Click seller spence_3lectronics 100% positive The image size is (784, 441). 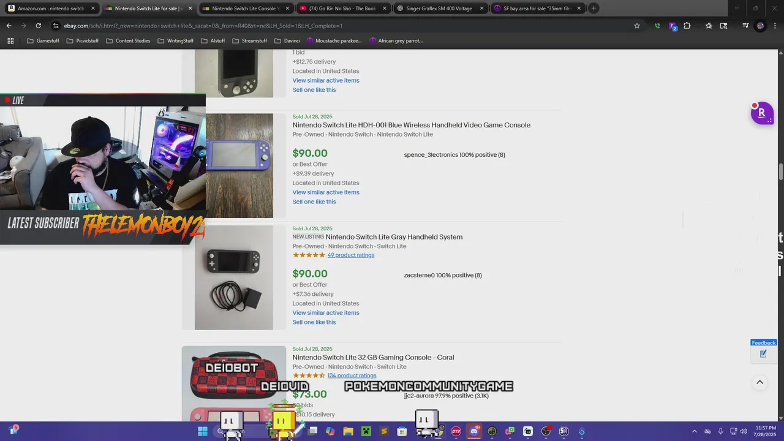point(454,155)
